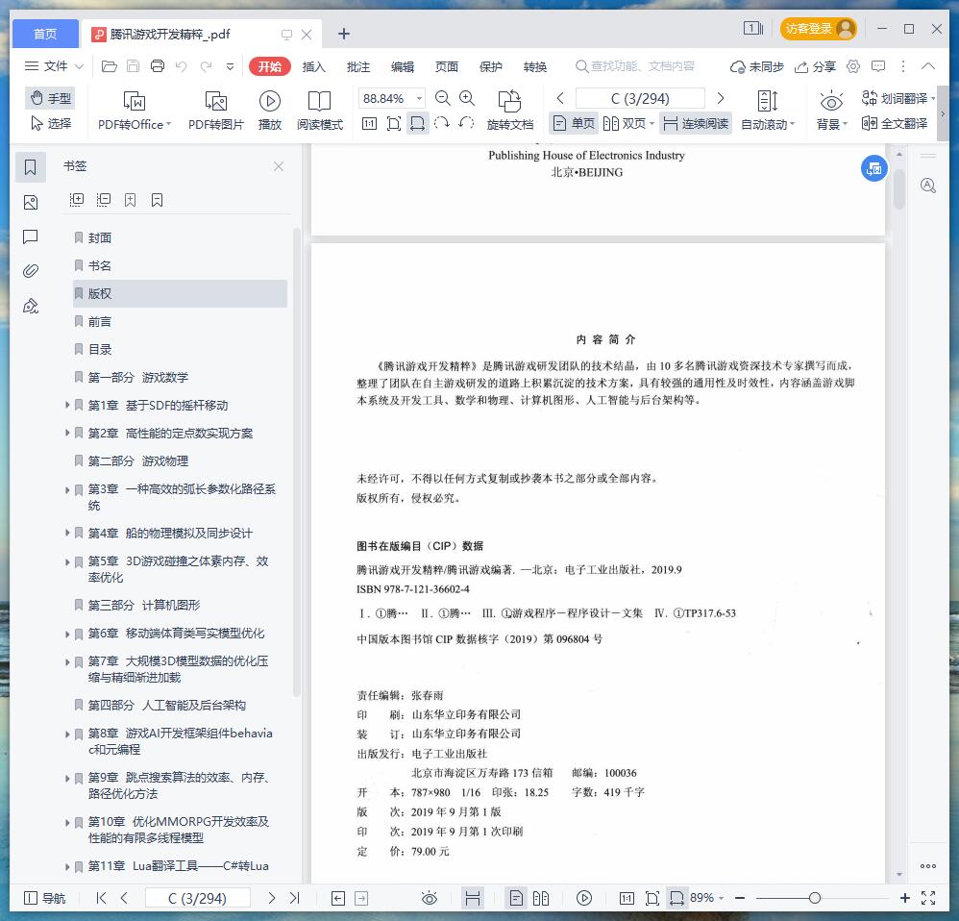Open the 背景 background dropdown
This screenshot has width=959, height=921.
click(x=832, y=111)
